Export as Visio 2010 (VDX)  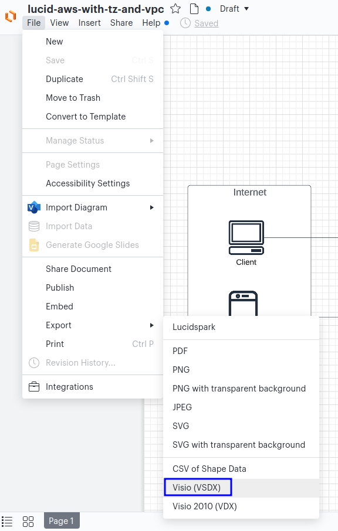click(241, 506)
